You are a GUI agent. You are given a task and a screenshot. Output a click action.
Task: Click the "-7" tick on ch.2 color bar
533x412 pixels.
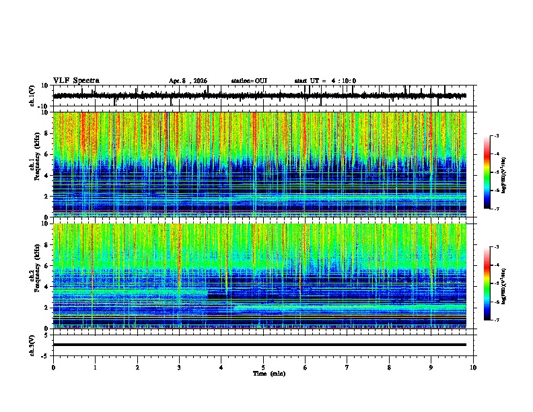[497, 320]
